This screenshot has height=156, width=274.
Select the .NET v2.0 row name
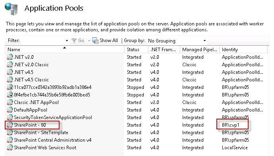[x=24, y=57]
